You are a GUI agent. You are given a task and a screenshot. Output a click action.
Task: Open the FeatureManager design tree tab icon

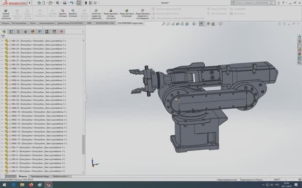pyautogui.click(x=4, y=32)
